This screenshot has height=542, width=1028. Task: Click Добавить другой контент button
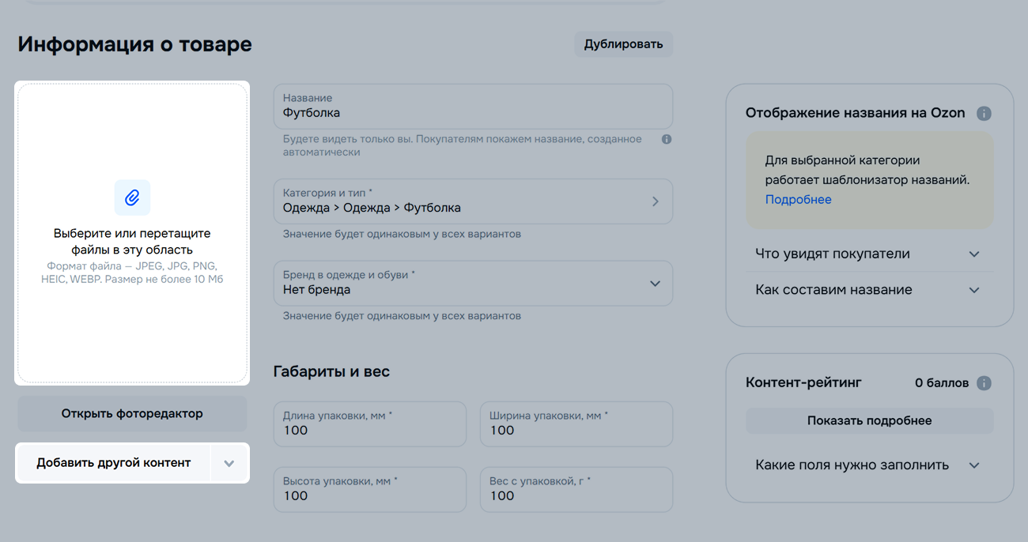tap(114, 463)
